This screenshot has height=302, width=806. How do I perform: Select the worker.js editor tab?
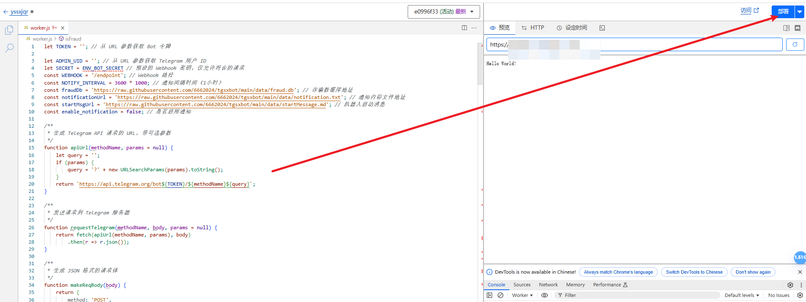tap(43, 28)
